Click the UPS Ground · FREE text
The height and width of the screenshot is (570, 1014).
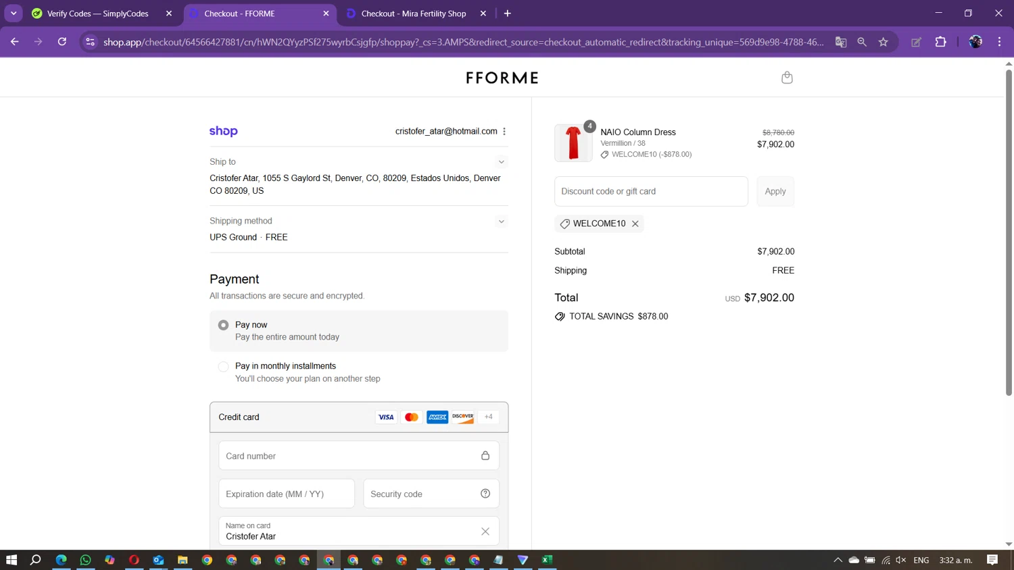coord(249,237)
